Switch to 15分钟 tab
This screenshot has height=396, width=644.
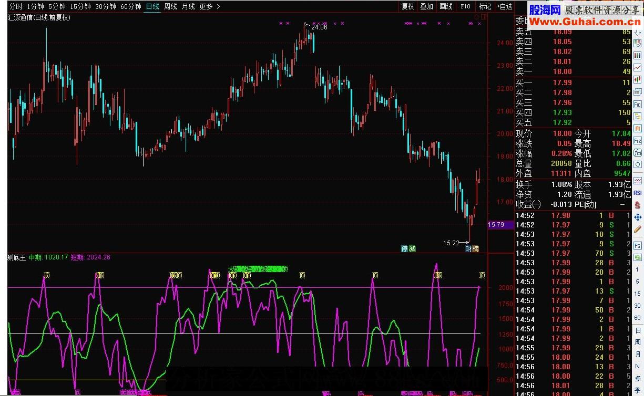pos(80,6)
